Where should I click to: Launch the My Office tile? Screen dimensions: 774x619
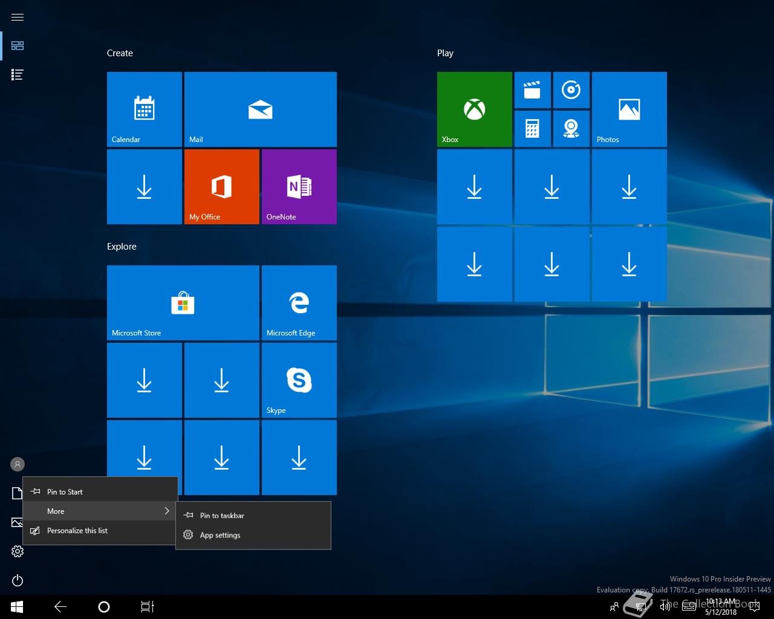222,187
